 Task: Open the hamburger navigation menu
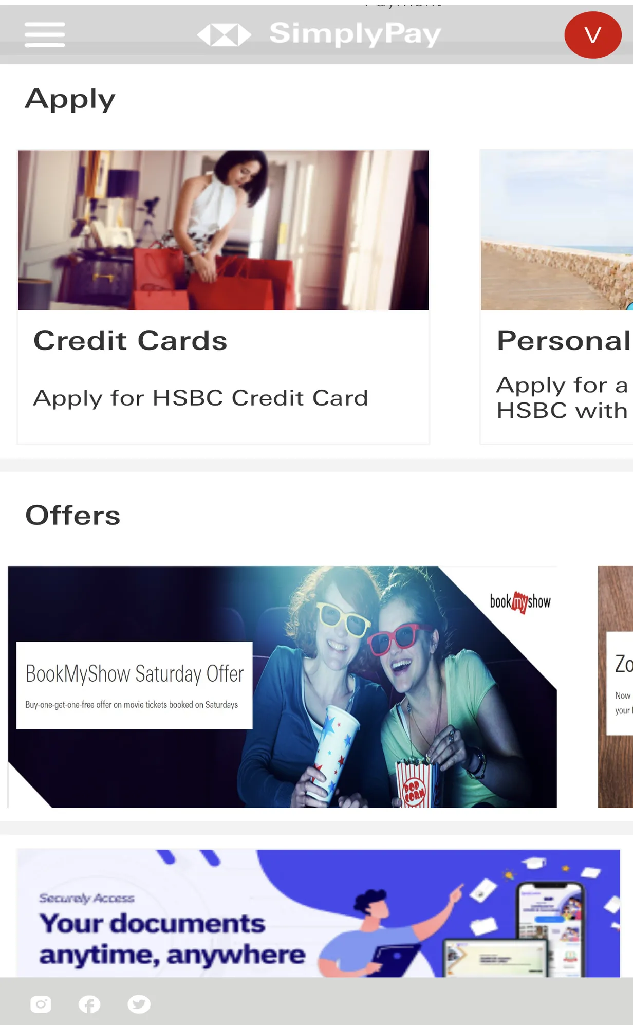coord(45,35)
